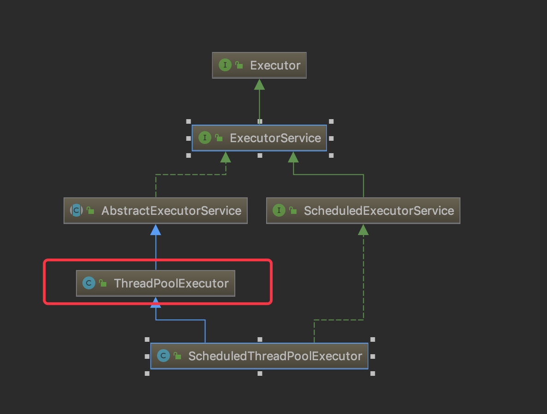The height and width of the screenshot is (414, 547).
Task: Click the top-right corner handle of ExecutorService
Action: click(332, 121)
